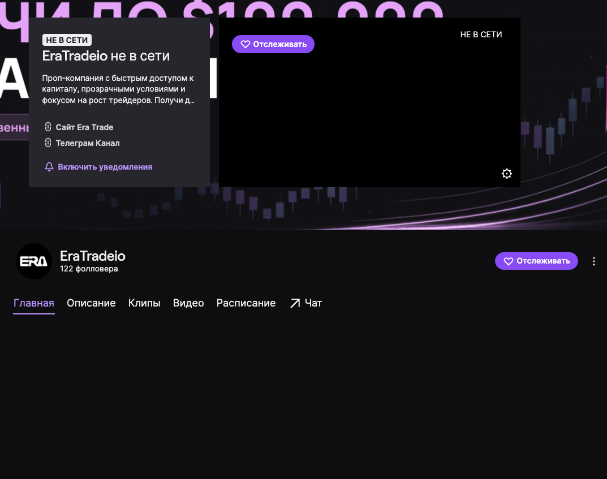Screen dimensions: 607x479
Task: Click the EraTradeio channel name heading
Action: click(x=93, y=256)
